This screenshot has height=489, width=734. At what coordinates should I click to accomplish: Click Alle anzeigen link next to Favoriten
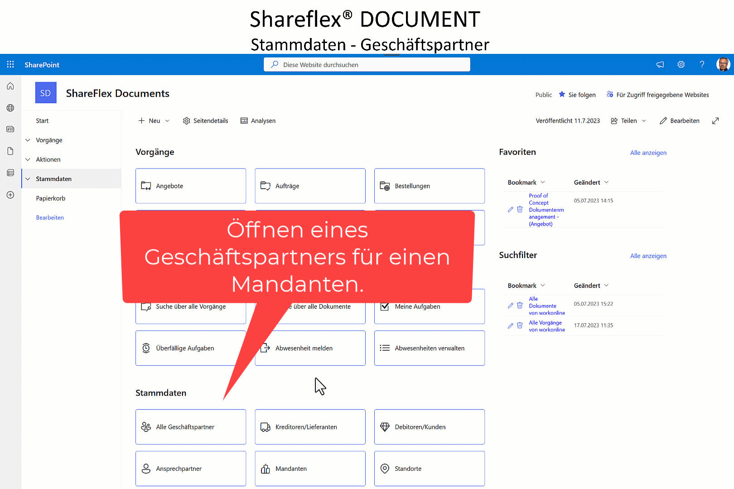point(648,153)
